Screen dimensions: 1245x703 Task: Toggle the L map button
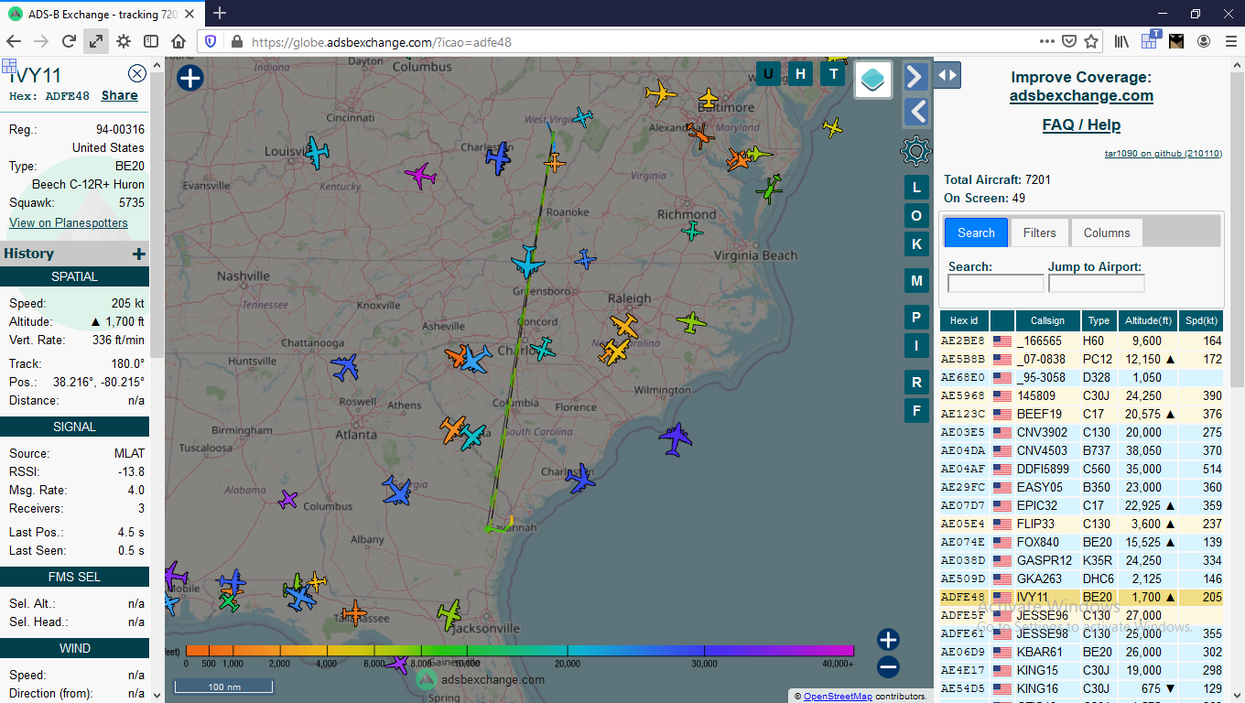(x=916, y=188)
